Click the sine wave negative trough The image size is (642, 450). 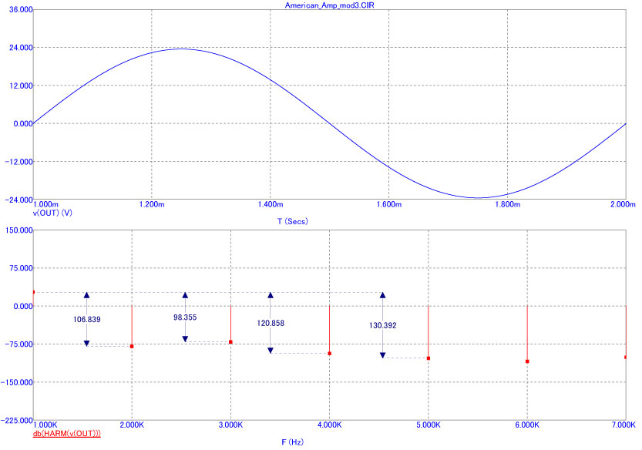[x=478, y=198]
